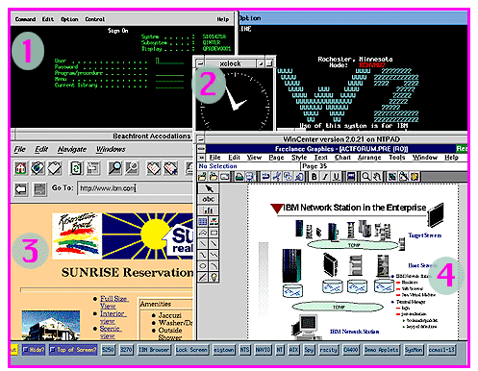Image resolution: width=478 pixels, height=371 pixels.
Task: Click the 3270 taskbar button
Action: [126, 350]
